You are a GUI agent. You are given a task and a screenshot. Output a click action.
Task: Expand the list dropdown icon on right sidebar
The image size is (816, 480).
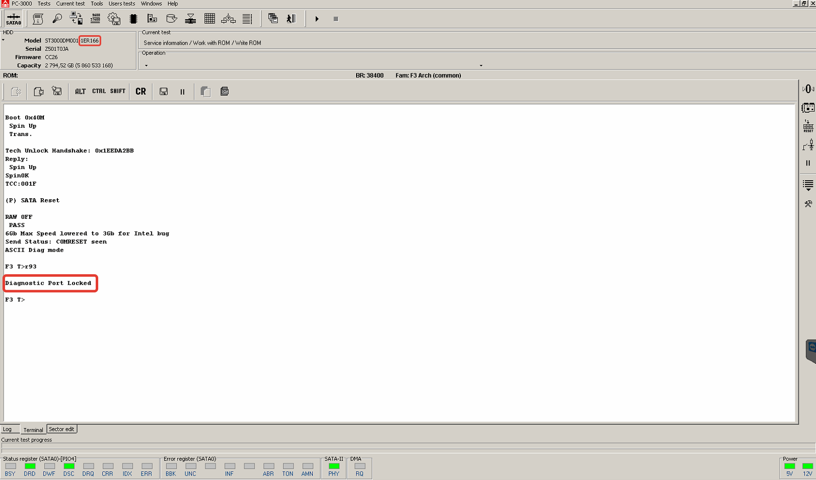[x=808, y=185]
